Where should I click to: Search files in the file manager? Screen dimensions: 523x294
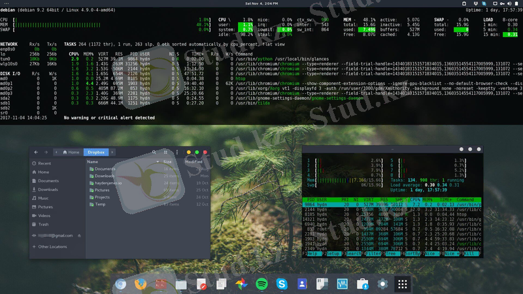click(154, 152)
